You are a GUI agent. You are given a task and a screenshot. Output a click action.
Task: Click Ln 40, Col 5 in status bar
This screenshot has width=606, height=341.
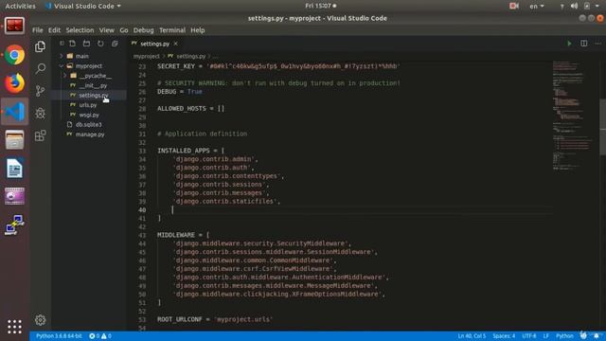pos(472,336)
